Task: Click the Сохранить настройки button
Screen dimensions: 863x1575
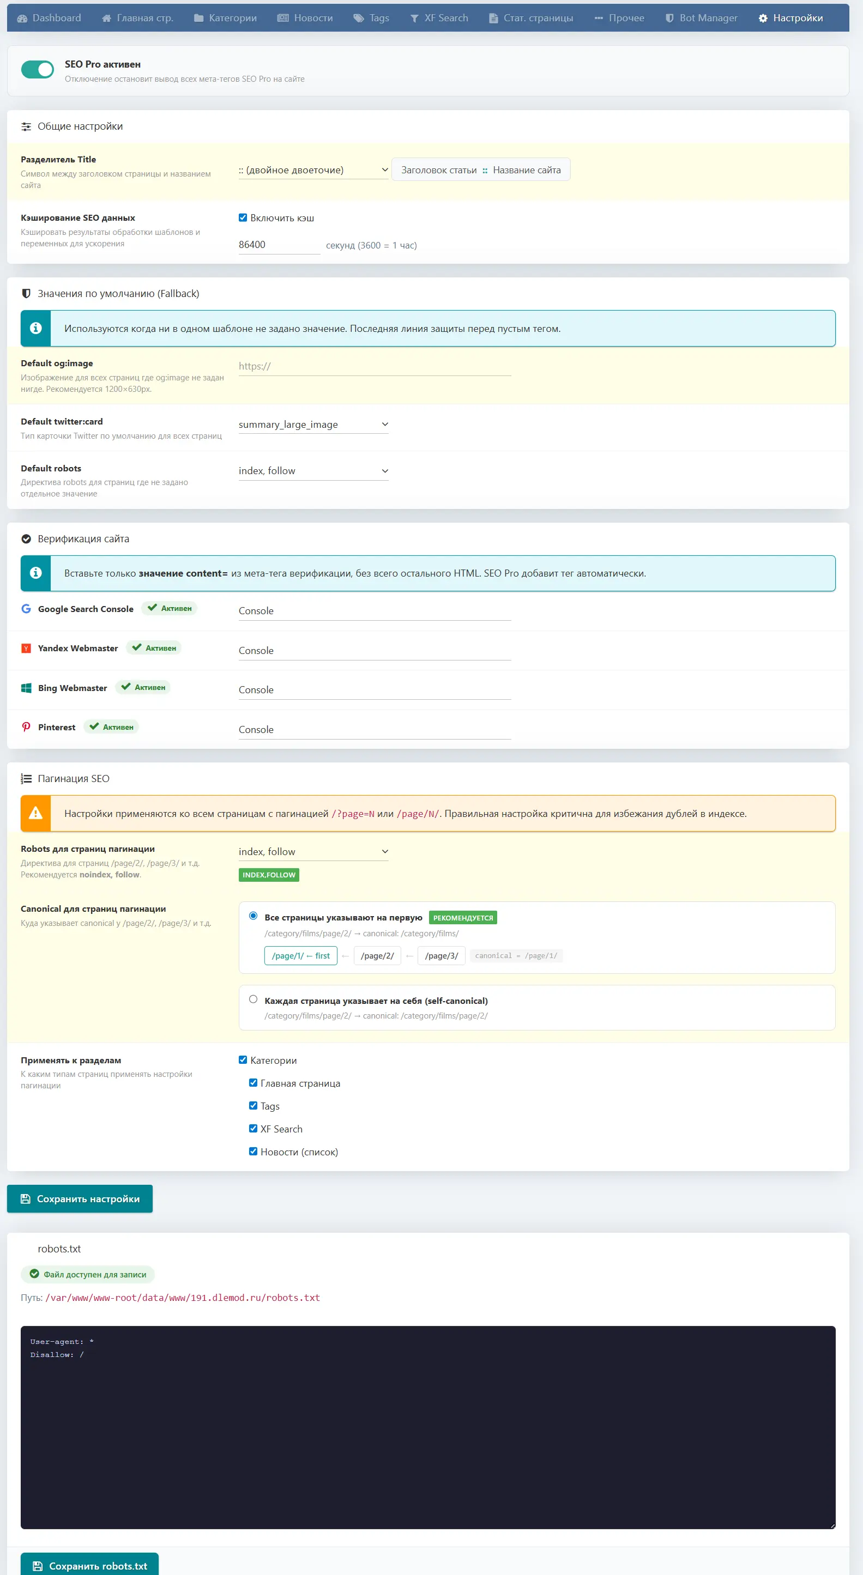Action: 80,1199
